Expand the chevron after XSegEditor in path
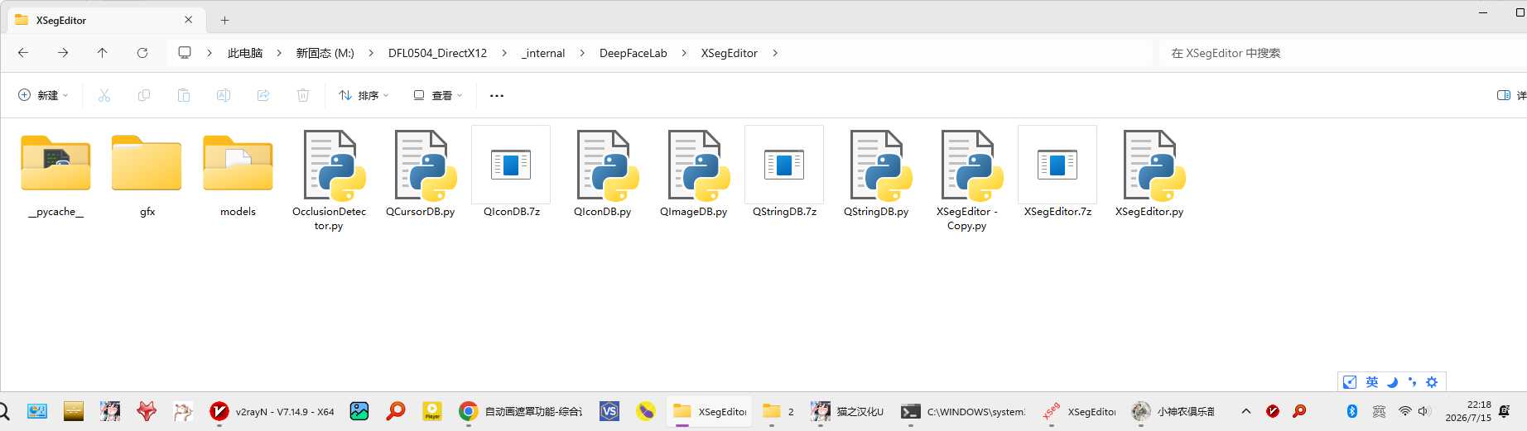 pos(775,53)
